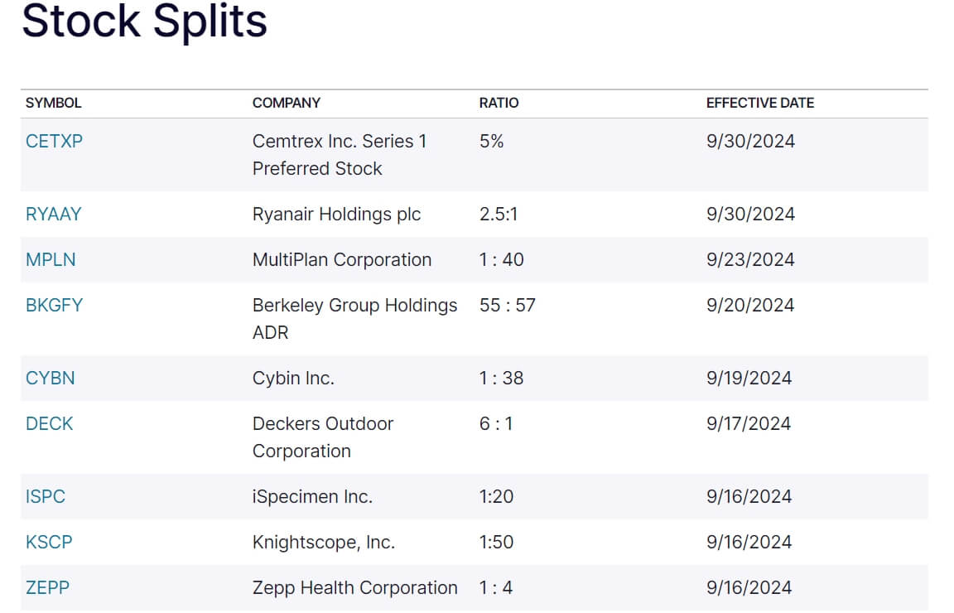This screenshot has width=954, height=613.
Task: Click the COMPANY column header
Action: coord(286,103)
